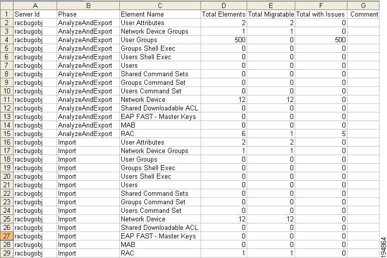Click the select-all corner box
Image resolution: width=387 pixels, height=258 pixels.
(x=7, y=6)
